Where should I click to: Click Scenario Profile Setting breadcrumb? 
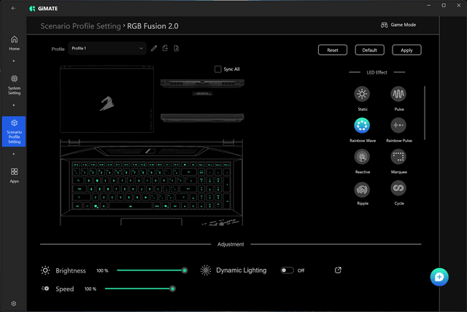click(x=80, y=26)
